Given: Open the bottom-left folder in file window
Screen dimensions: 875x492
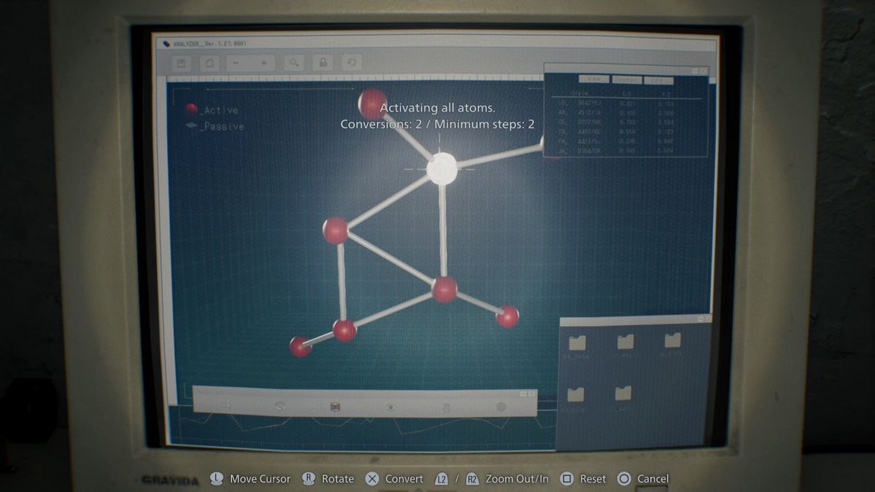Looking at the screenshot, I should click(x=575, y=394).
